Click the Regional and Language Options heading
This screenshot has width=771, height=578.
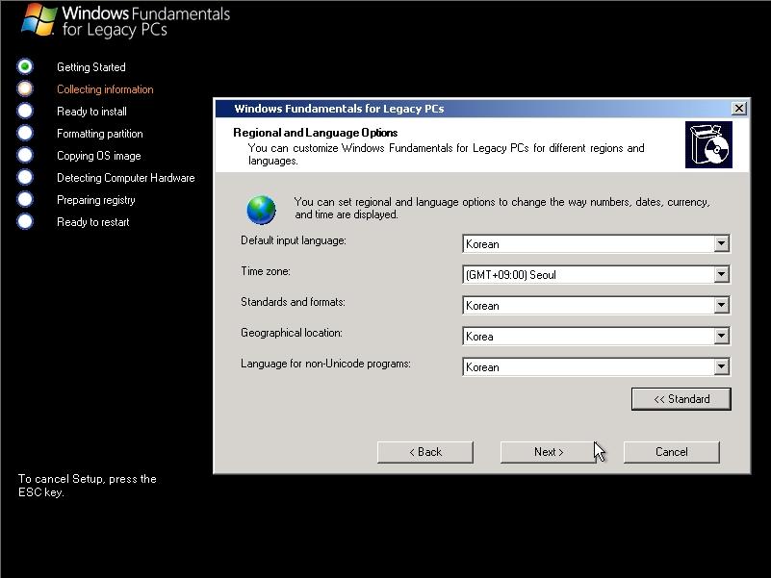(x=315, y=133)
